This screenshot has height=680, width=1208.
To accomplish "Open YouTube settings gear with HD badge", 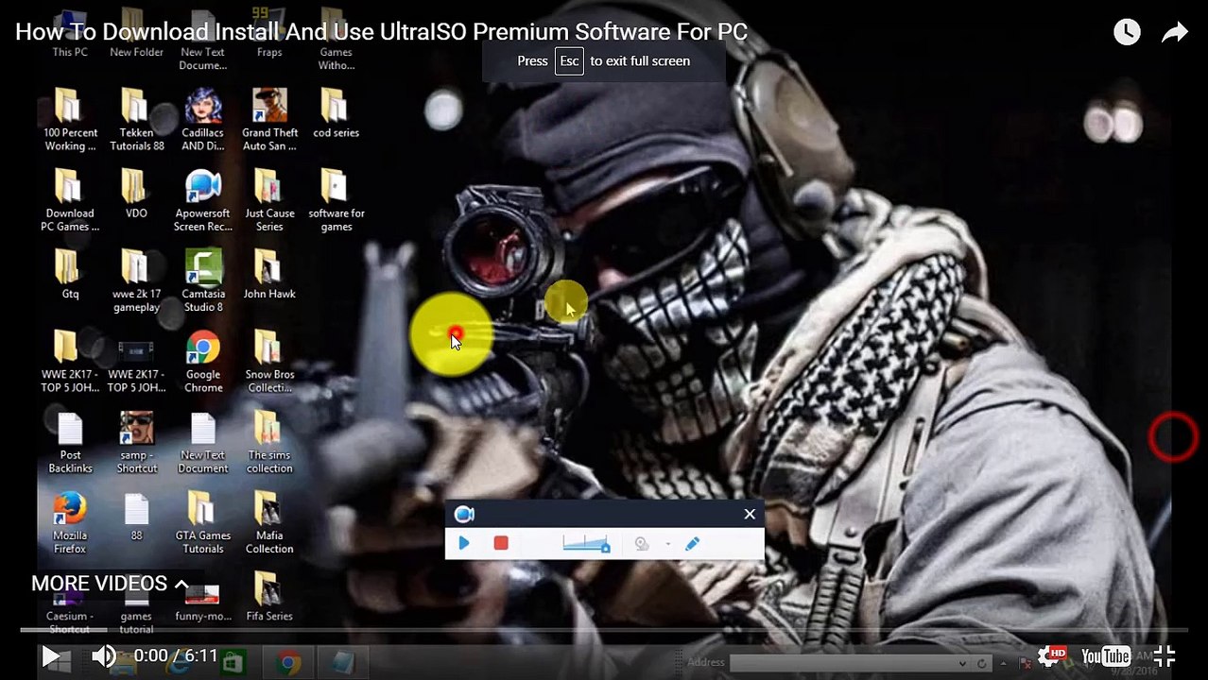I will click(x=1051, y=655).
